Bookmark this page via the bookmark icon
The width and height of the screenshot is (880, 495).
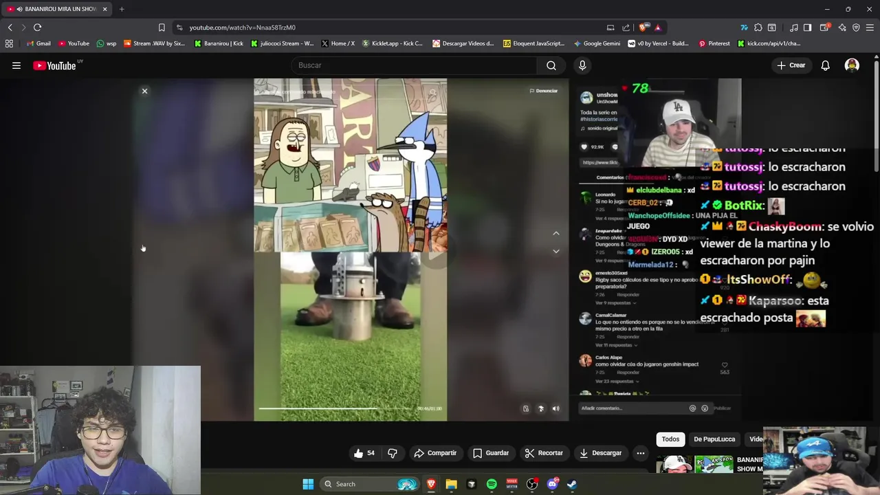coord(162,27)
